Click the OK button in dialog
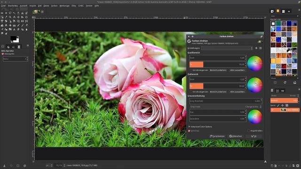The image size is (301, 169). tap(254, 136)
